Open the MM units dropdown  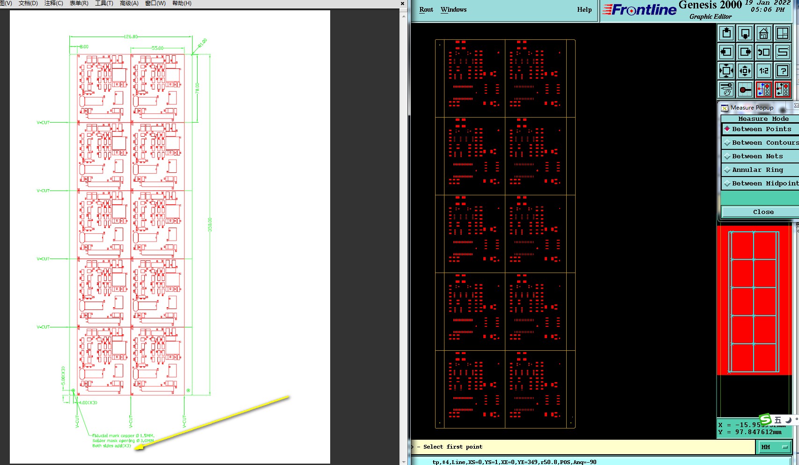tap(775, 447)
